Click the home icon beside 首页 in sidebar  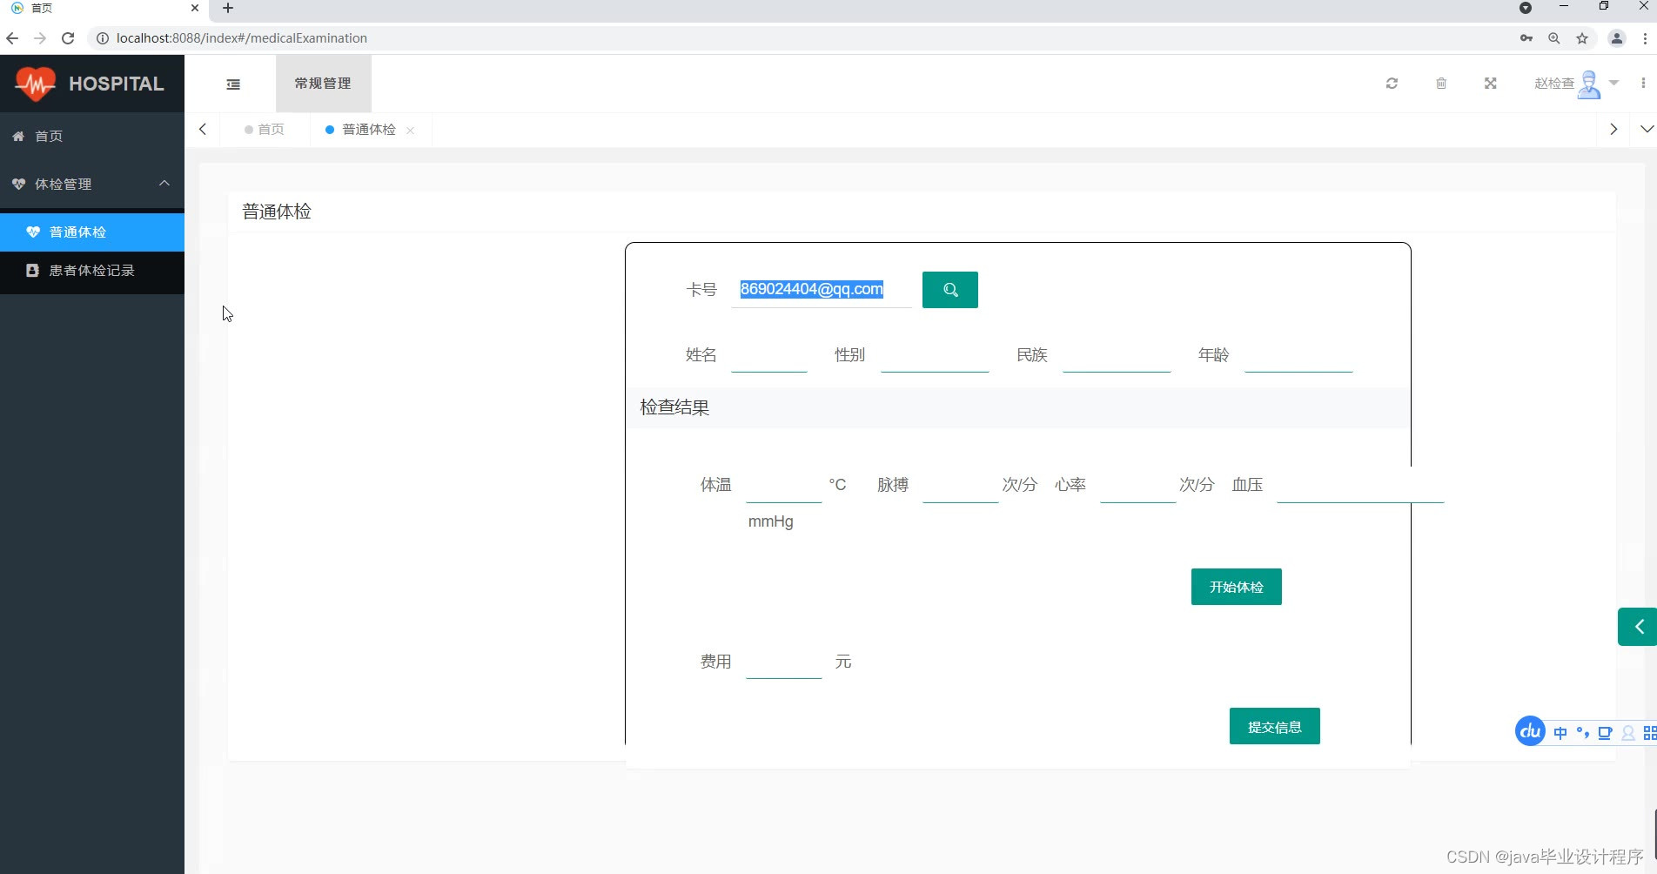pos(18,137)
